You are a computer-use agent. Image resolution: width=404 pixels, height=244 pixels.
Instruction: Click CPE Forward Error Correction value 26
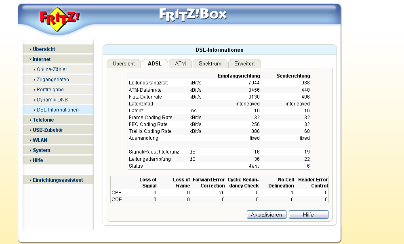pyautogui.click(x=222, y=193)
